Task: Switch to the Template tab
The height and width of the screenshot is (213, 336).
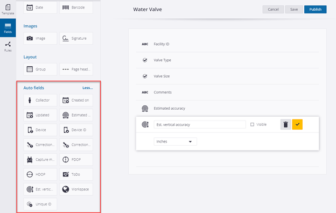Action: pyautogui.click(x=8, y=10)
